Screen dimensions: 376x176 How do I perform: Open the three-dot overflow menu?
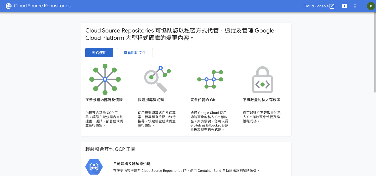click(355, 6)
